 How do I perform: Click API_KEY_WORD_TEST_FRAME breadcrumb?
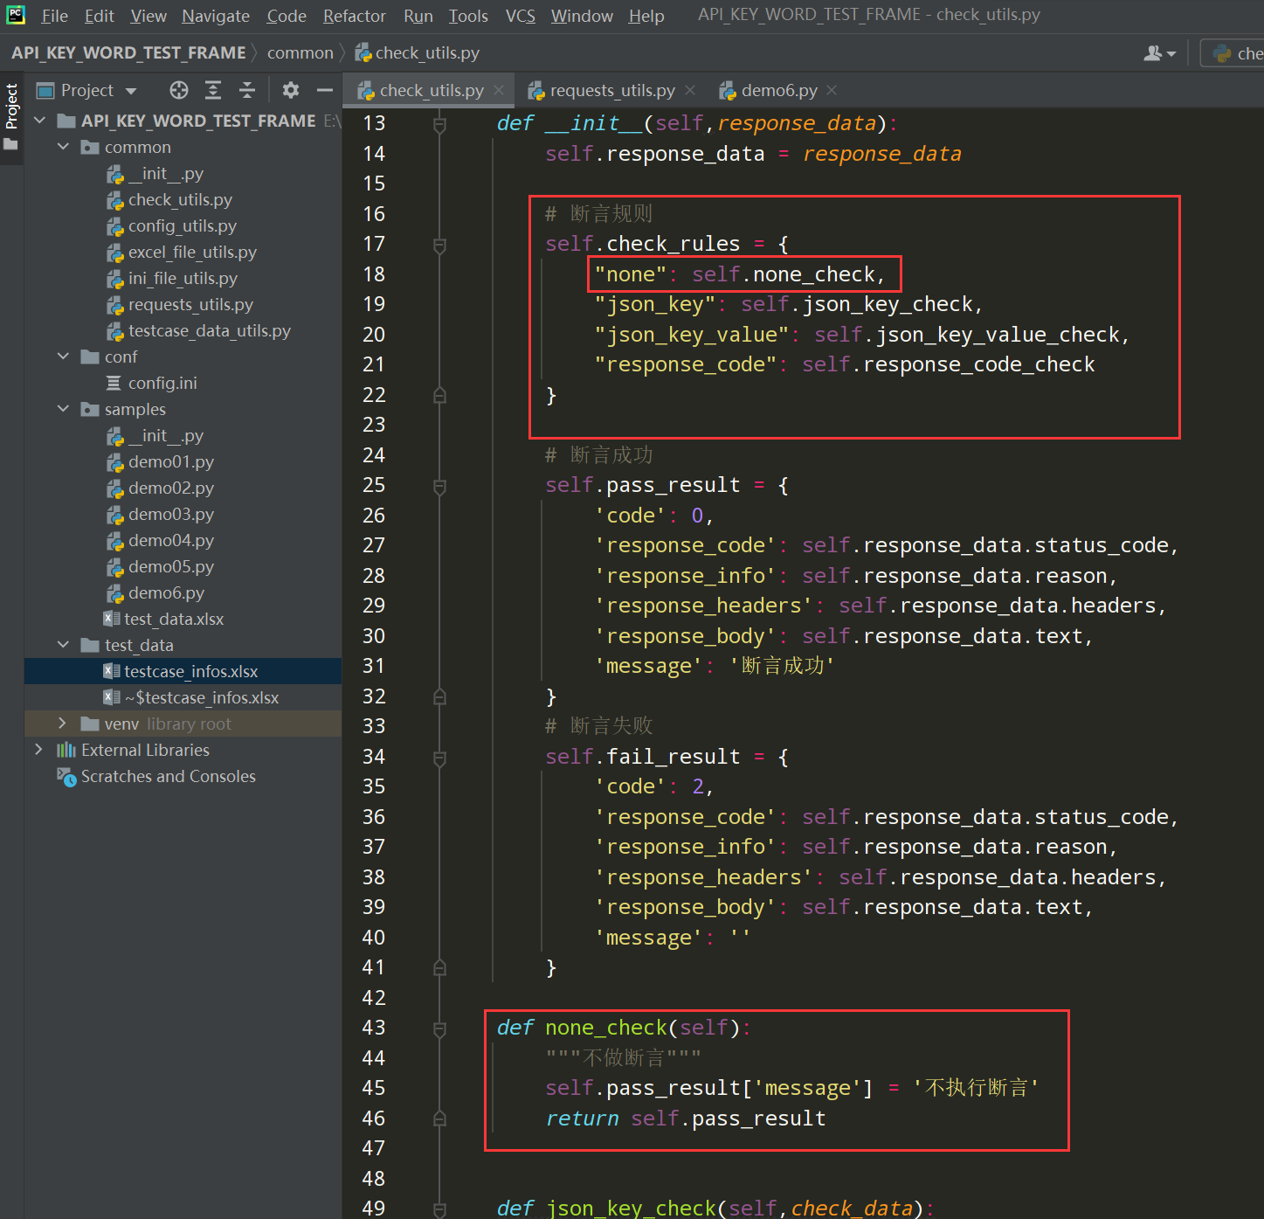pyautogui.click(x=128, y=53)
